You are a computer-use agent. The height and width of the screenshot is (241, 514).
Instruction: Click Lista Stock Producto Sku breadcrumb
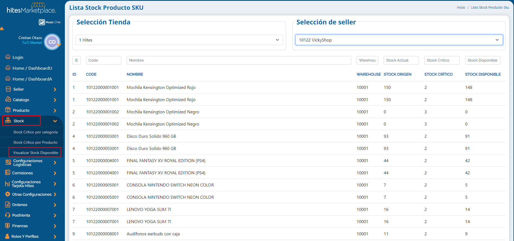pyautogui.click(x=490, y=8)
